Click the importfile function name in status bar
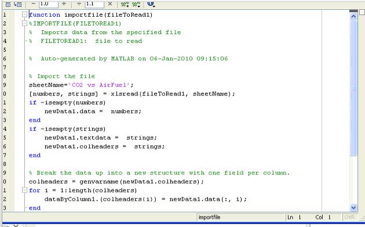This screenshot has height=227, width=365. click(209, 217)
